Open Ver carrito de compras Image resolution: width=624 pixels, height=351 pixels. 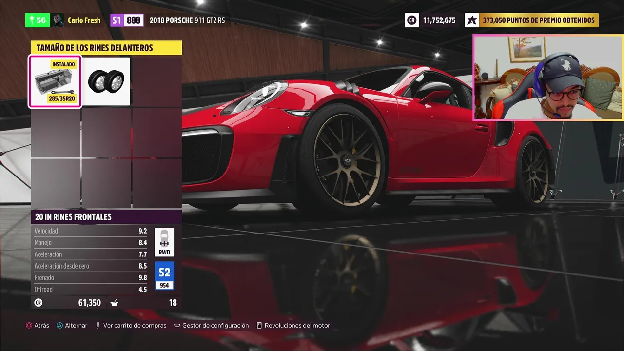coord(131,325)
